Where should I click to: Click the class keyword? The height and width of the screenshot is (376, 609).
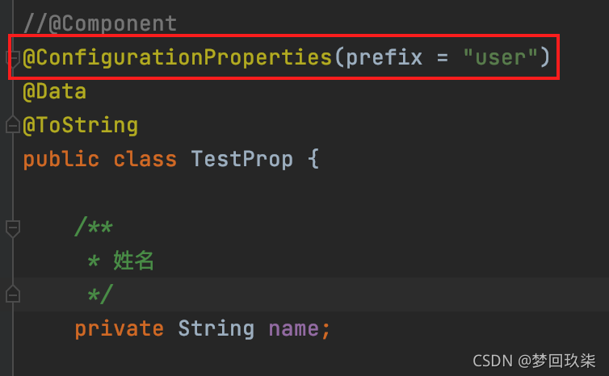tap(145, 159)
